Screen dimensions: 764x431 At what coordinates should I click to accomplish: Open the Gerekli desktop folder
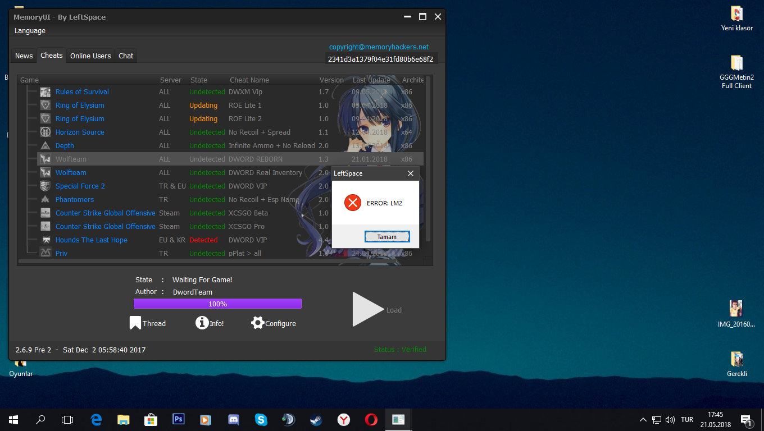(x=737, y=364)
